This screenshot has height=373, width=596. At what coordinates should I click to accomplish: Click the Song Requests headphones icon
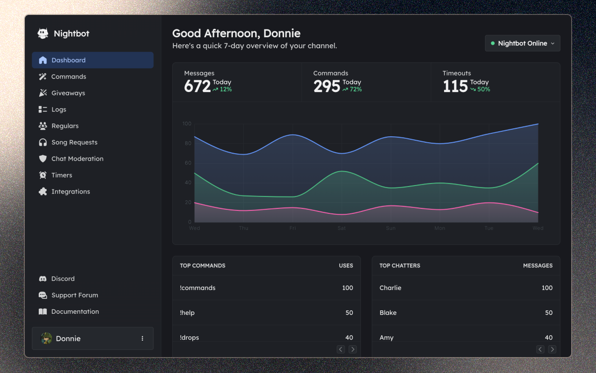[43, 142]
